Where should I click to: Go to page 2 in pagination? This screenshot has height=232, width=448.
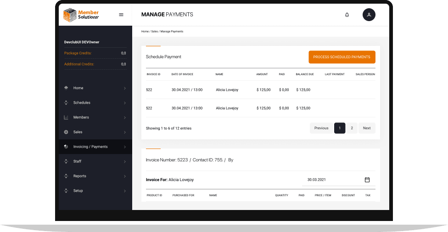click(352, 128)
